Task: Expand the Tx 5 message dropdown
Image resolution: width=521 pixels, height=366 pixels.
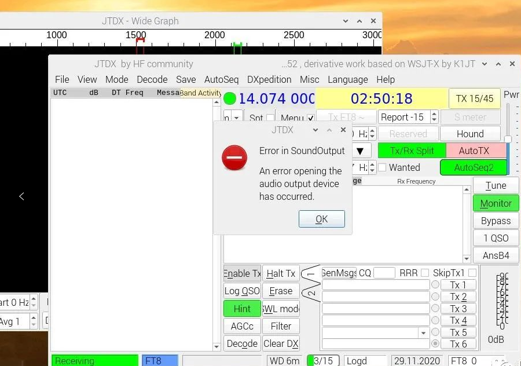Action: click(423, 333)
